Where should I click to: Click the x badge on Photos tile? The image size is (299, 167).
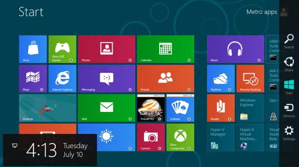click(x=130, y=60)
